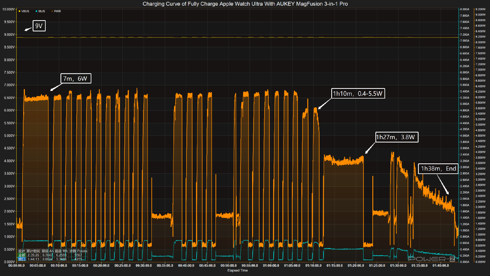Click the 4.000A tick on current axis
Viewport: 490px width, 276px height.
(464, 136)
